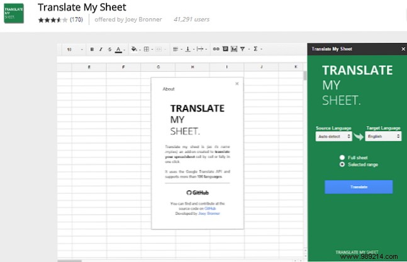Open the GitHub source code link
The image size is (407, 262).
tap(210, 208)
